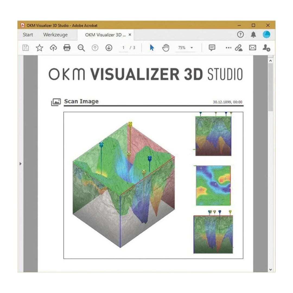Click the Adobe Acrobat title bar logo

(23, 25)
